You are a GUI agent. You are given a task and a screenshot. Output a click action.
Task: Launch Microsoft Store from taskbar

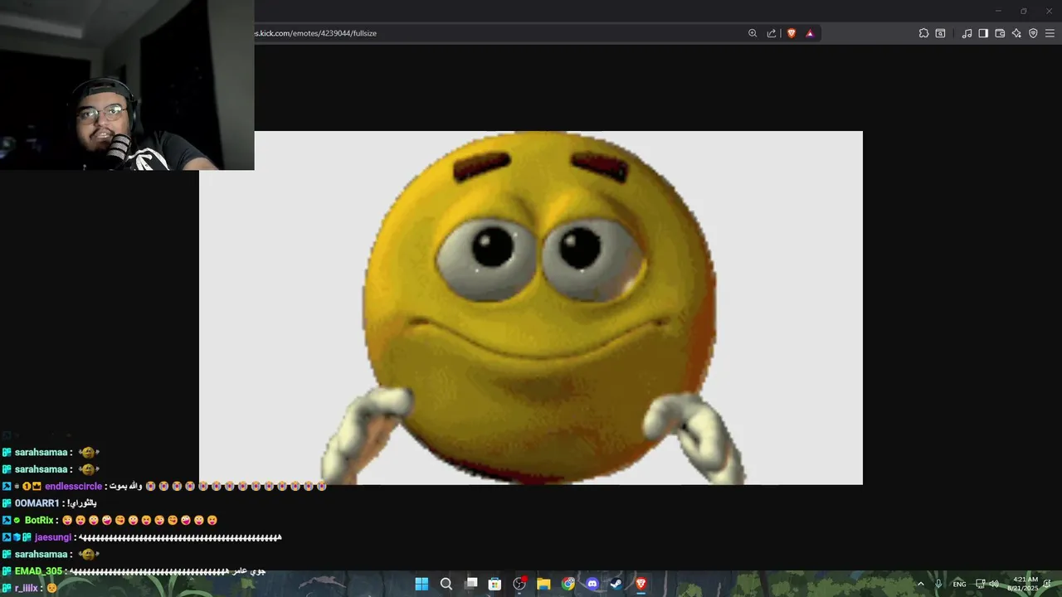pos(495,584)
